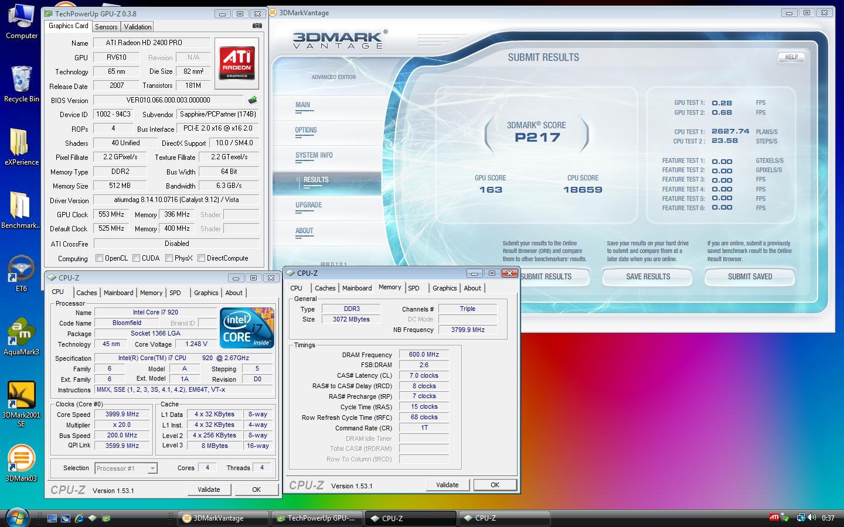The image size is (844, 527).
Task: Open About tab in the left CPU-Z window
Action: tap(234, 293)
